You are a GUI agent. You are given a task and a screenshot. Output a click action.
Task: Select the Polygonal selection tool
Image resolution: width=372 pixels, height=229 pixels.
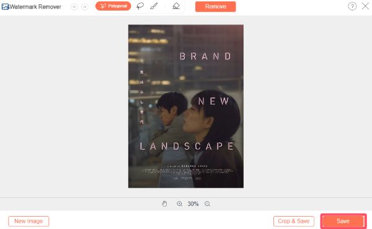113,6
